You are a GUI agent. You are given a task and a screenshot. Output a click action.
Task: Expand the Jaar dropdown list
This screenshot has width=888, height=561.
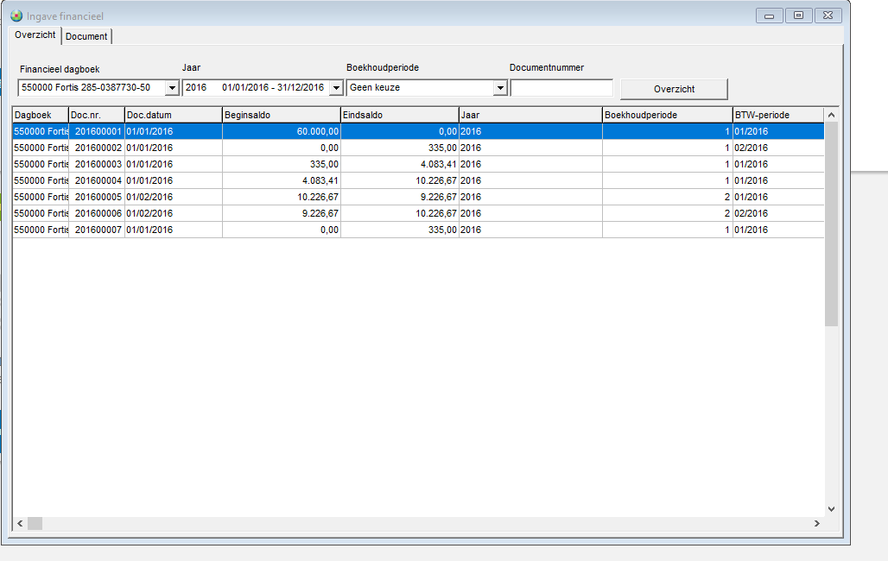click(x=335, y=88)
